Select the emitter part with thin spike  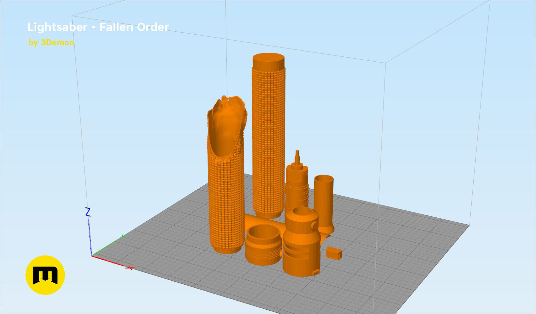297,181
